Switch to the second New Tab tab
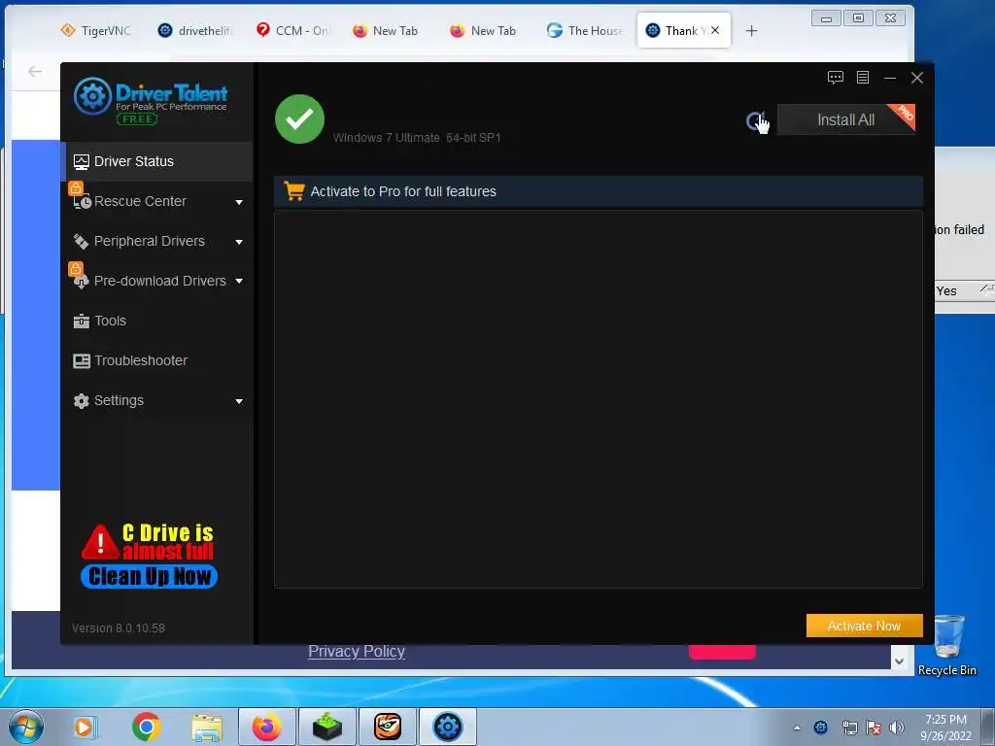 coord(484,30)
